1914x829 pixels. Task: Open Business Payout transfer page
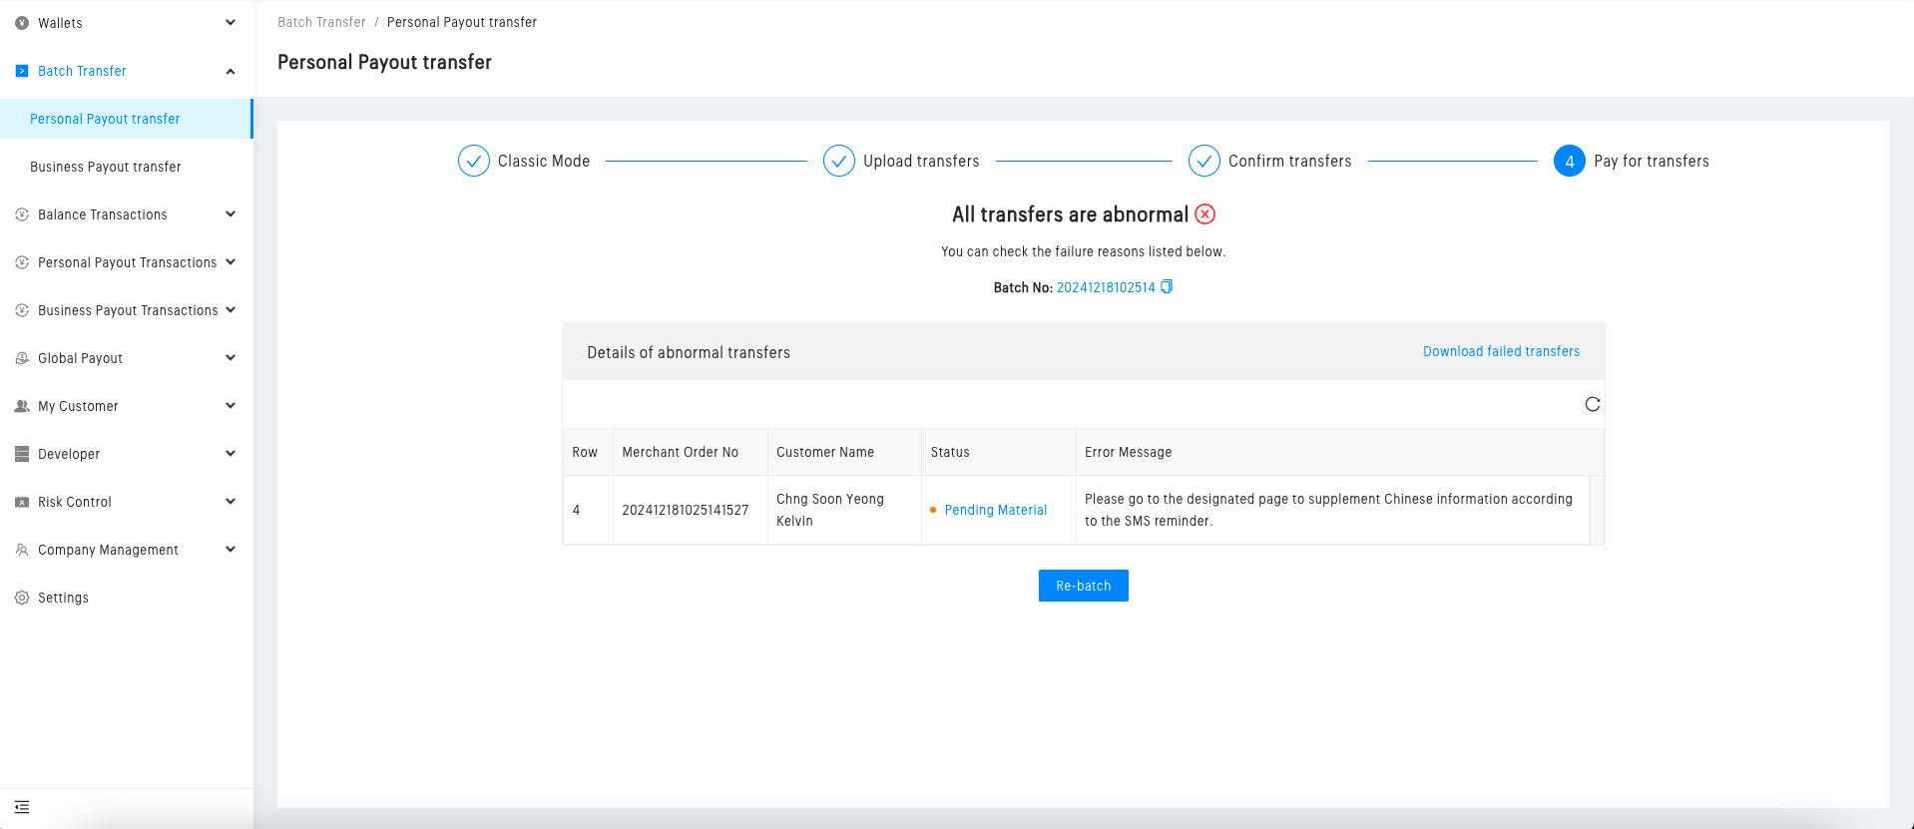click(106, 167)
